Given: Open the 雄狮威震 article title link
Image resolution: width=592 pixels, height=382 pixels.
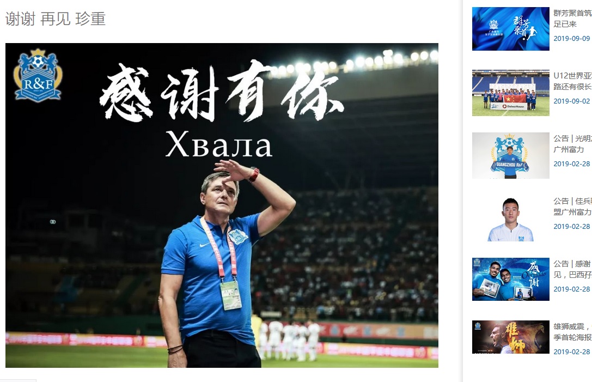Looking at the screenshot, I should coord(572,332).
